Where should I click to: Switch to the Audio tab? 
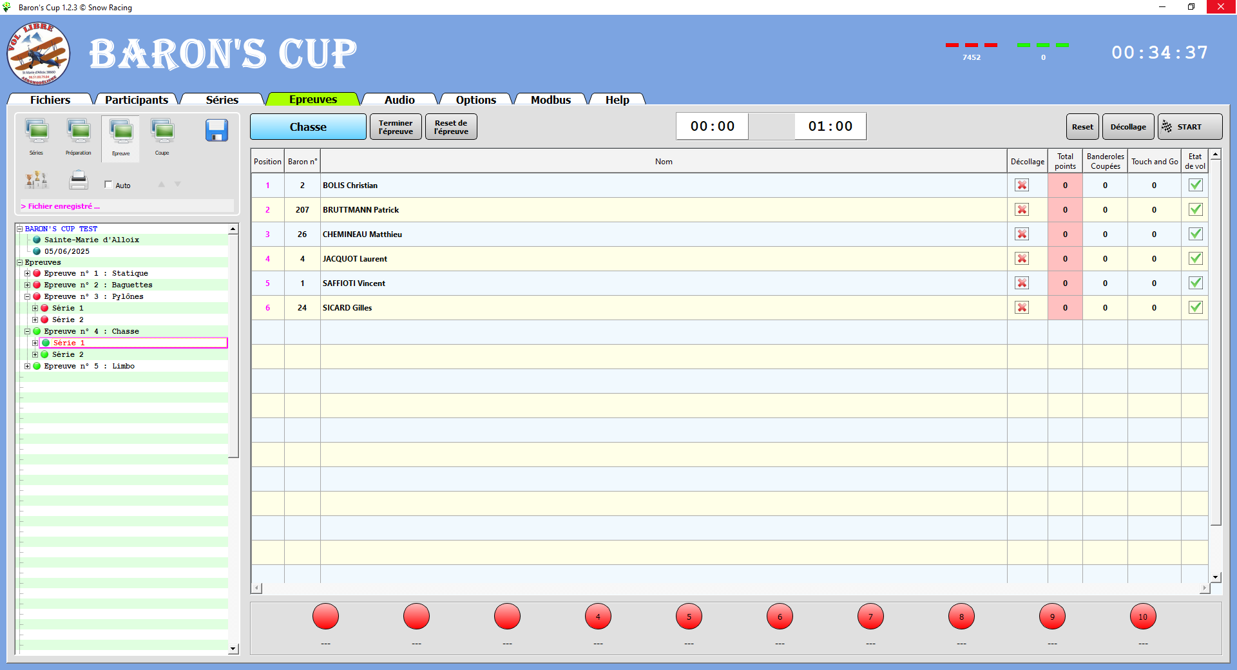coord(399,99)
